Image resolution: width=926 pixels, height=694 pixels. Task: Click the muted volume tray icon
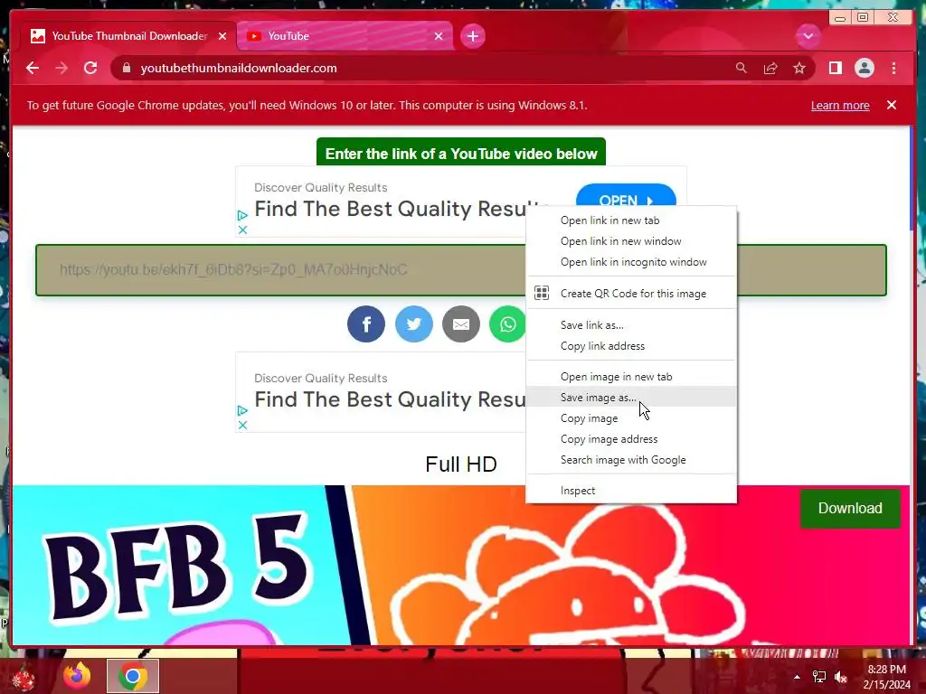point(840,677)
